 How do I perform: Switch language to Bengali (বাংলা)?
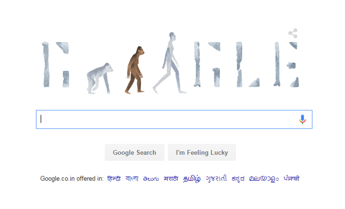pos(132,178)
